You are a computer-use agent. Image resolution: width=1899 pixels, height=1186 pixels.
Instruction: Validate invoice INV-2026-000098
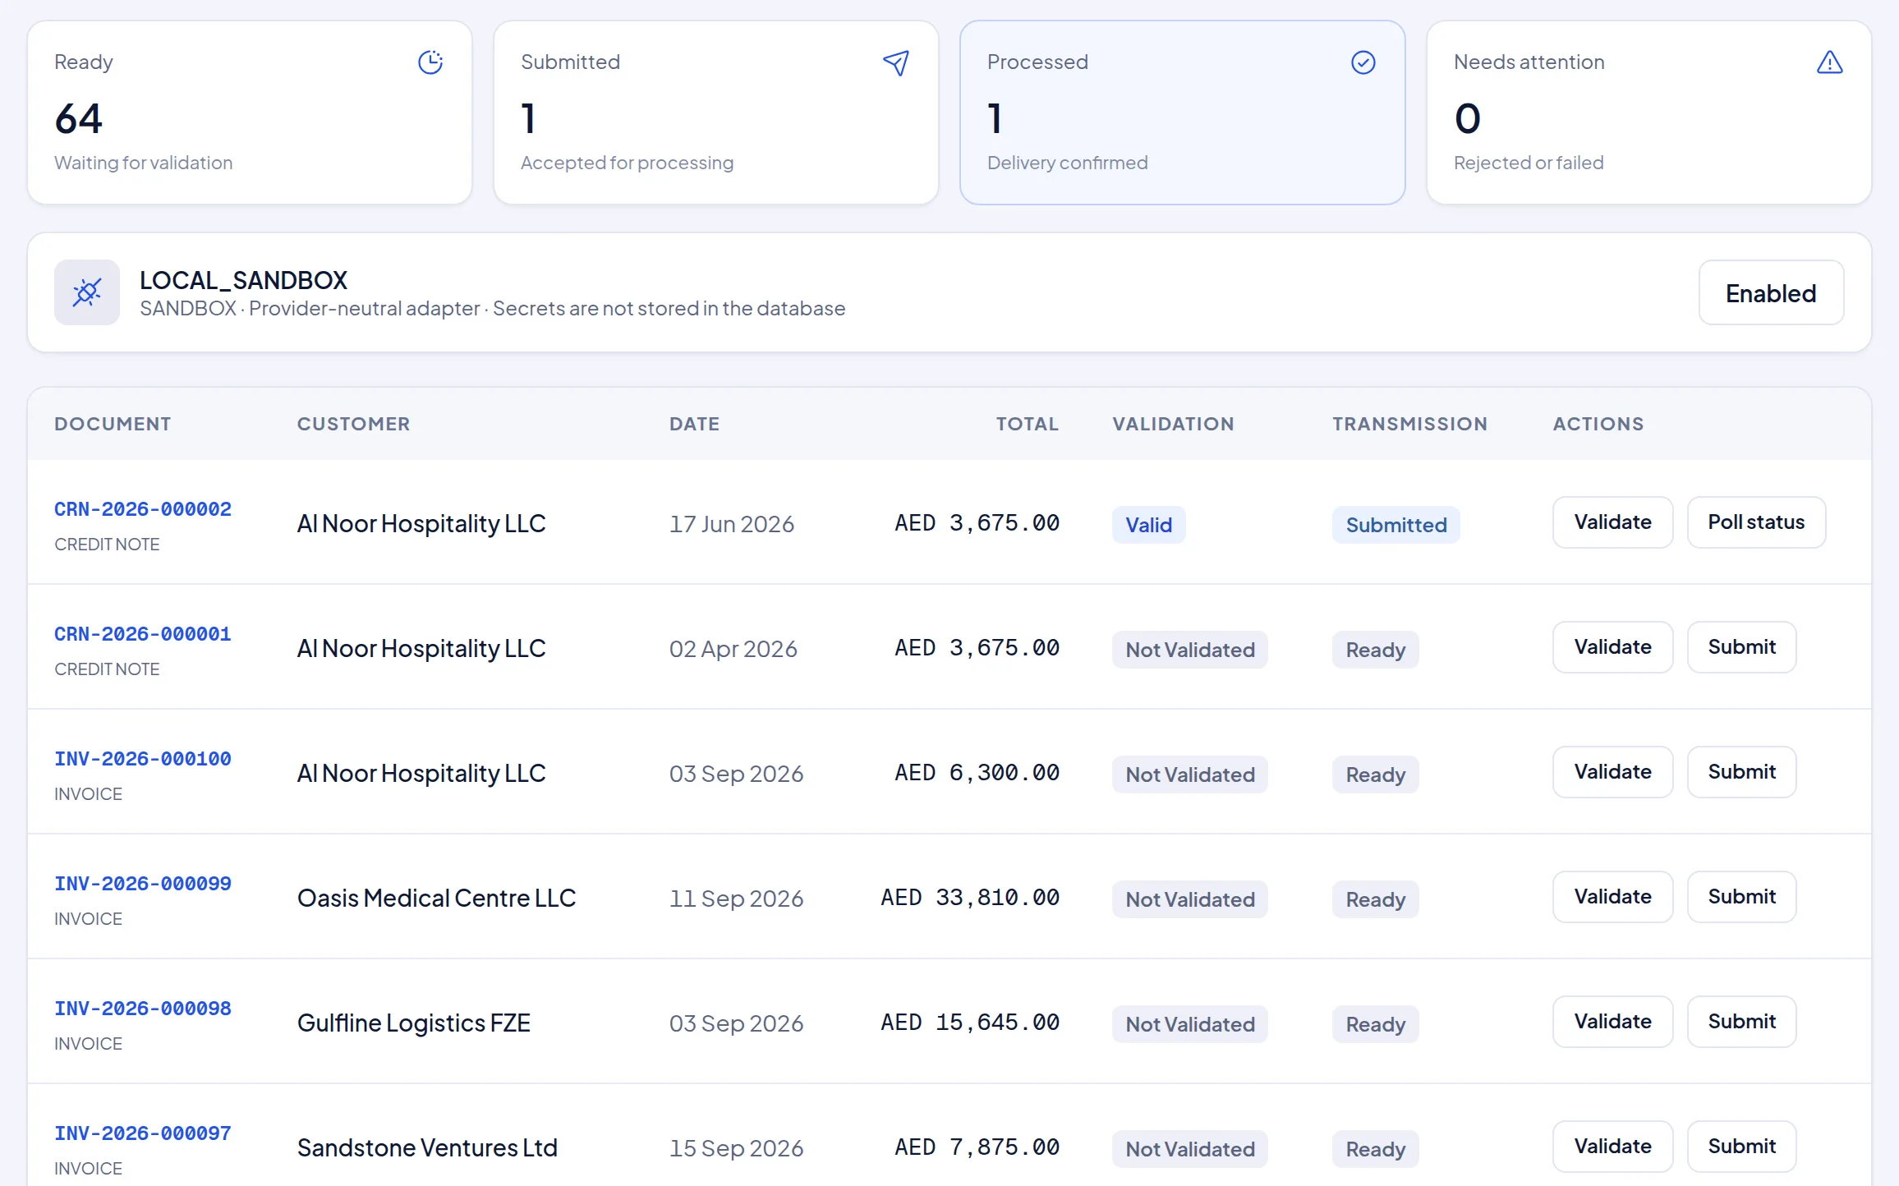tap(1612, 1022)
